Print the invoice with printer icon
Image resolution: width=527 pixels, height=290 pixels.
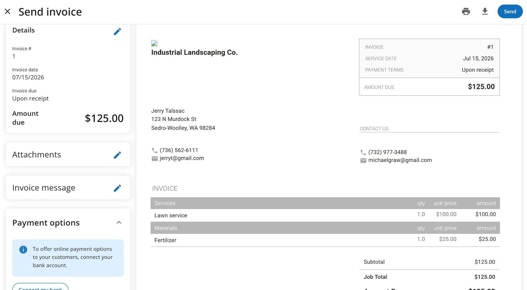(x=466, y=12)
